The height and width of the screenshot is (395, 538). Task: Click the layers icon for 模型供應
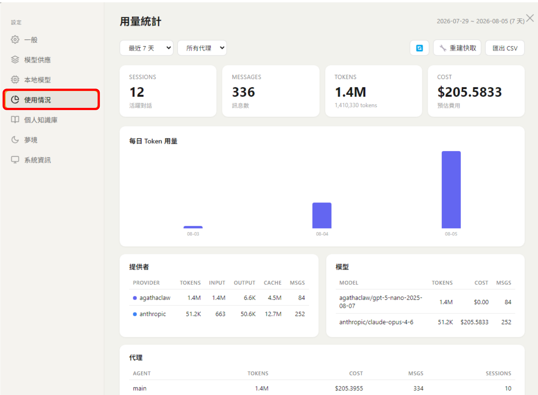(15, 60)
